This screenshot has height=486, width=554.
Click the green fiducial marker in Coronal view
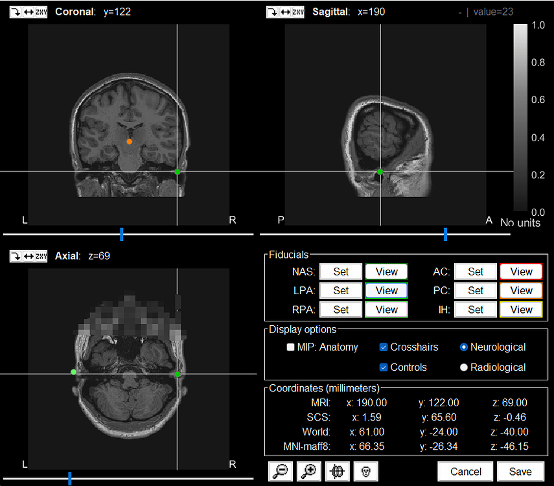click(178, 172)
